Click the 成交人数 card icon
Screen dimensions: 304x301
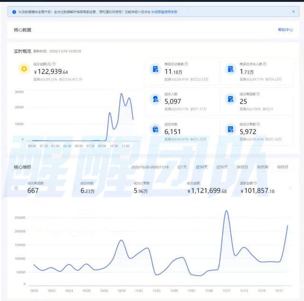tap(155, 99)
